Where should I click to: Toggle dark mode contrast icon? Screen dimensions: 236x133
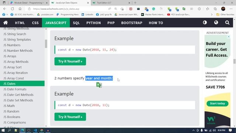(205, 23)
